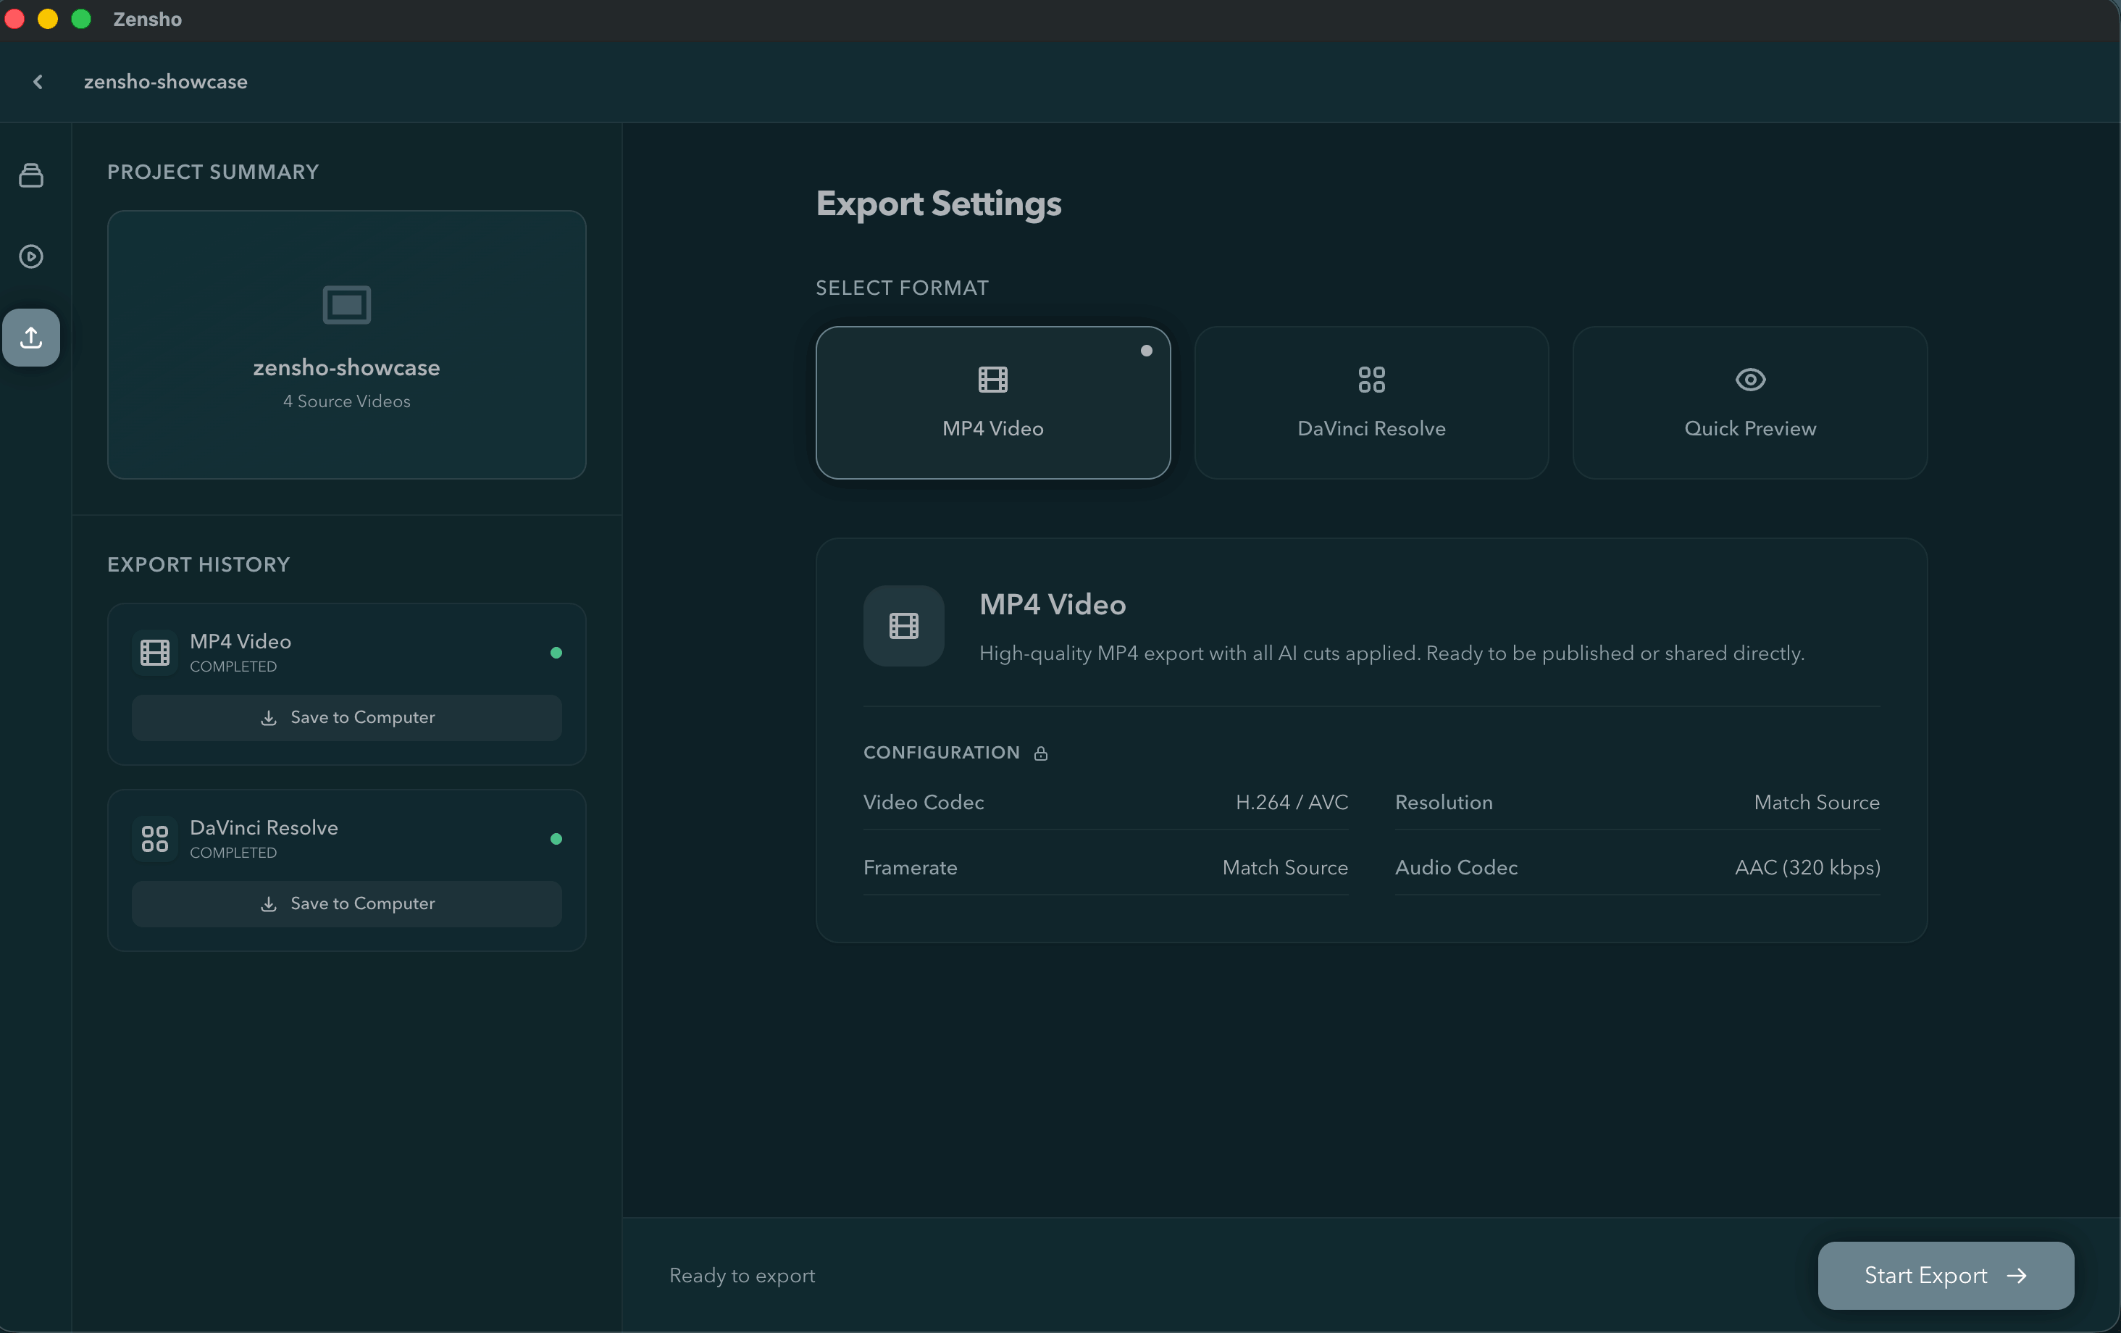Click the Resolution label
Viewport: 2121px width, 1333px height.
pyautogui.click(x=1444, y=803)
